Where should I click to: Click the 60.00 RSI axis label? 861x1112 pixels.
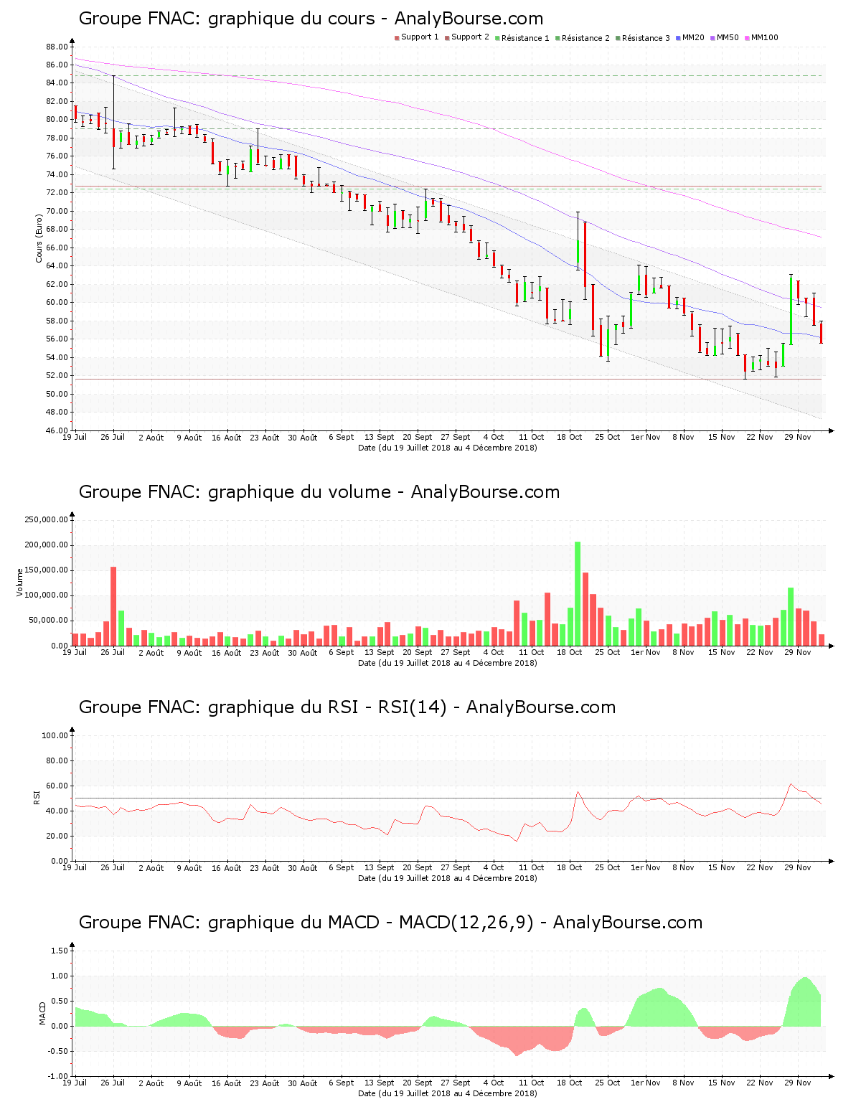click(x=57, y=786)
